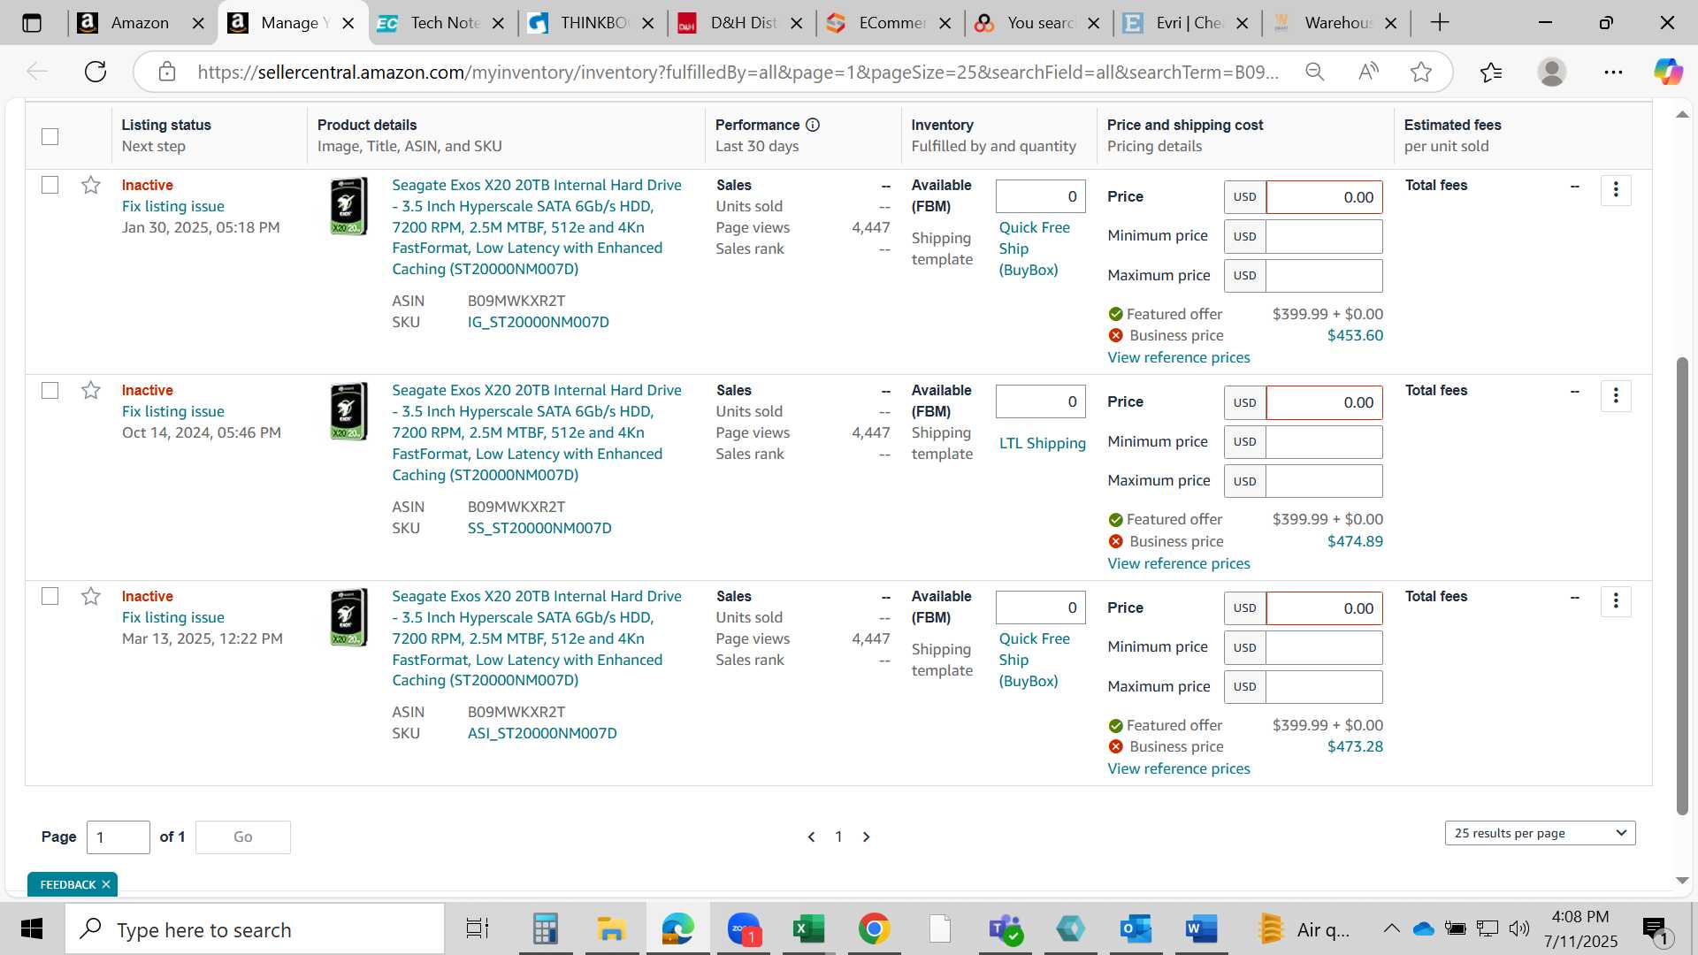Open the Performance info tooltip icon

[x=813, y=125]
